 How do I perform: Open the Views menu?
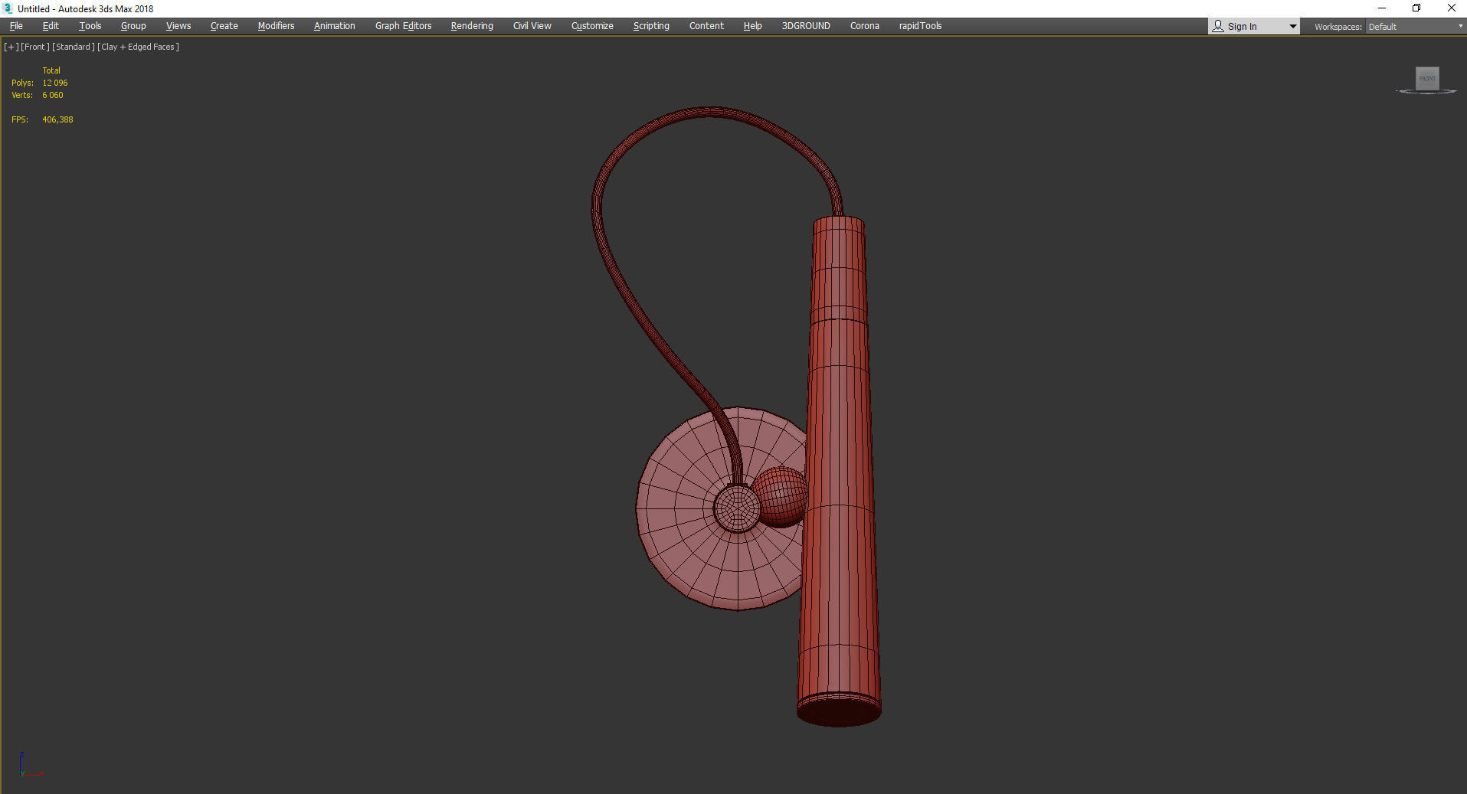(x=178, y=26)
